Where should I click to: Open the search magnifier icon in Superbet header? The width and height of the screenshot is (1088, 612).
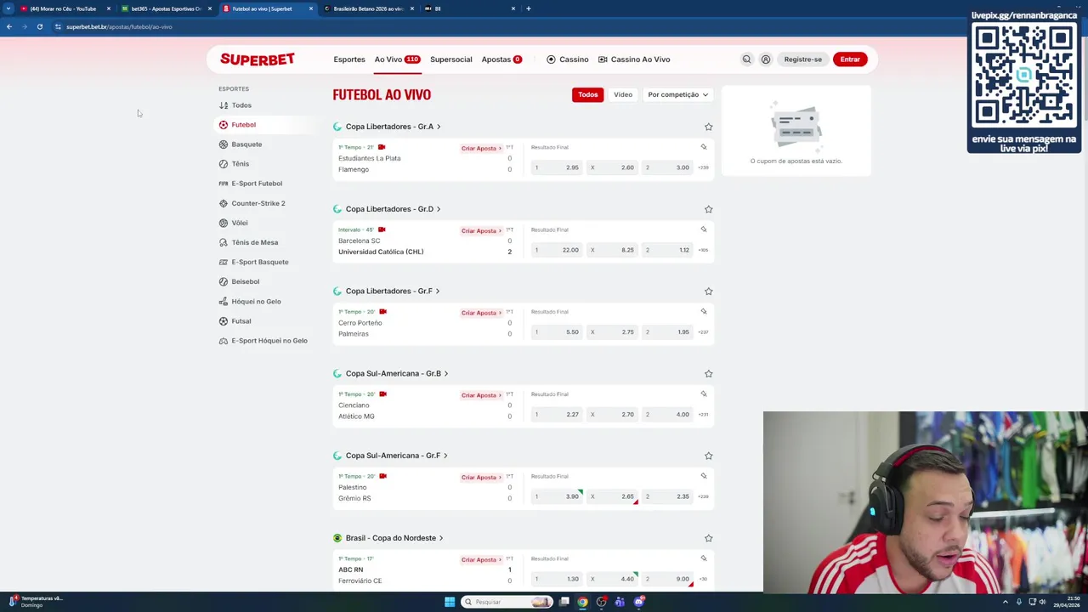coord(746,59)
